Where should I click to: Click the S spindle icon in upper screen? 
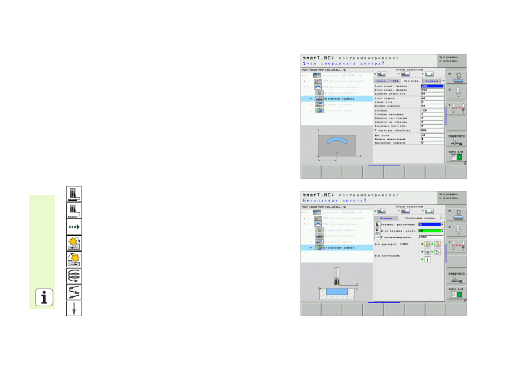(x=456, y=93)
